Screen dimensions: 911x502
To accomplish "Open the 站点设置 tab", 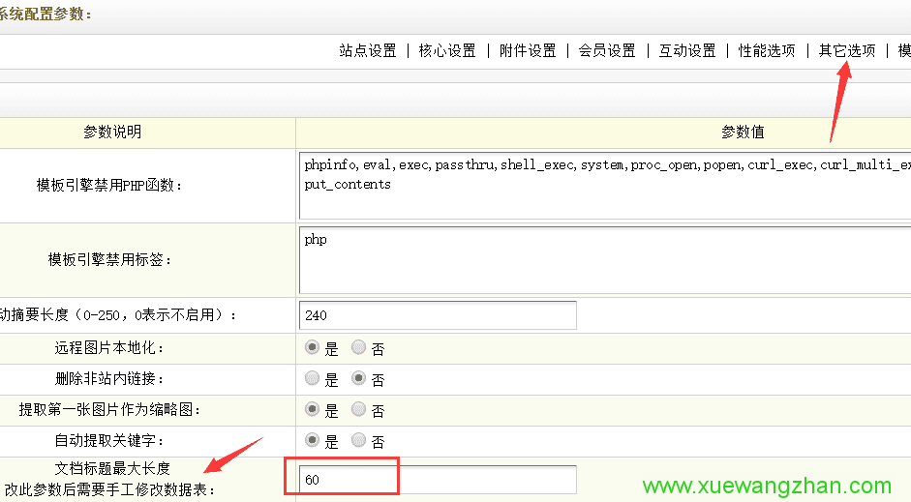I will (368, 51).
